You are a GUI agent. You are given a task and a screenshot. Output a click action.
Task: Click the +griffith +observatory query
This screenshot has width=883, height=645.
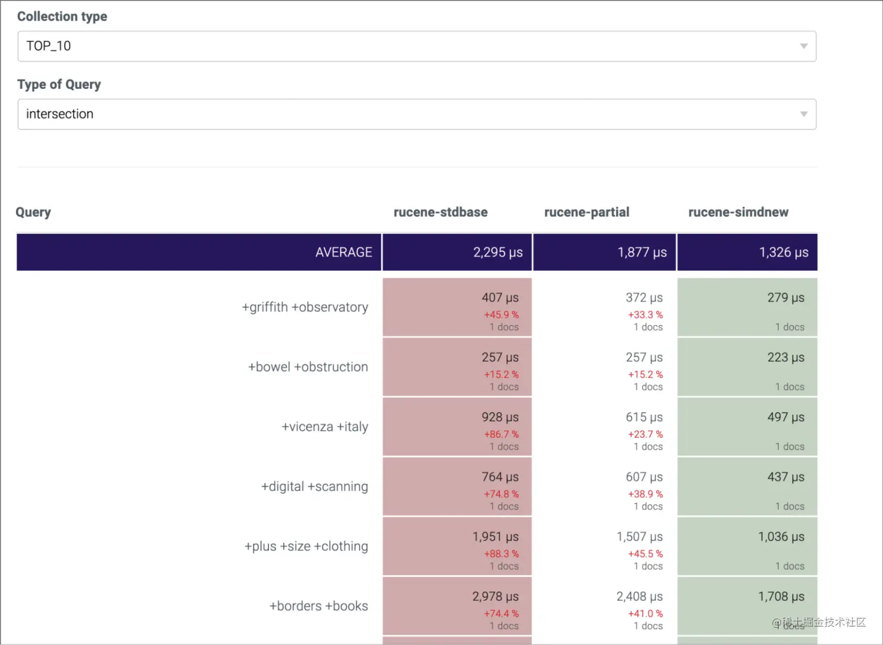click(x=305, y=307)
